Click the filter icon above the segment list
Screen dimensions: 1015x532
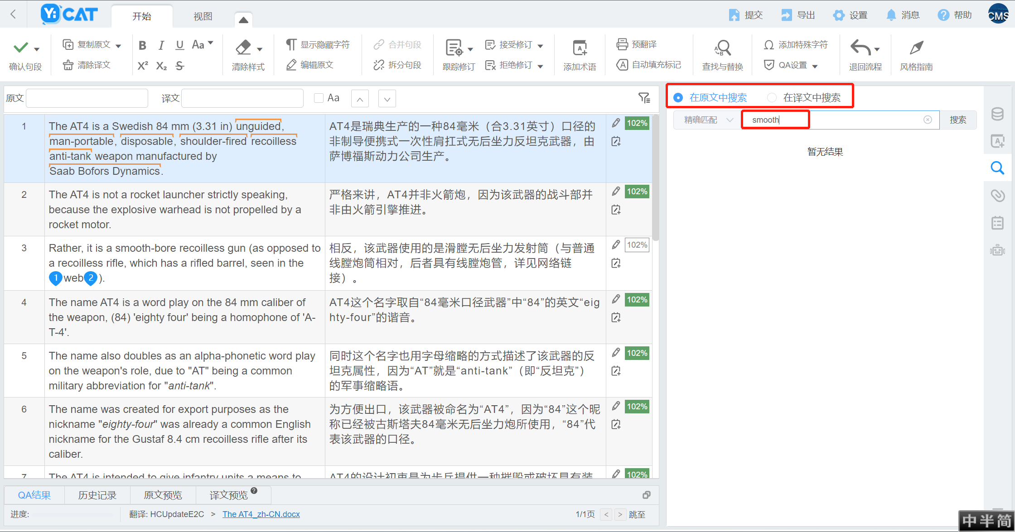click(x=644, y=98)
